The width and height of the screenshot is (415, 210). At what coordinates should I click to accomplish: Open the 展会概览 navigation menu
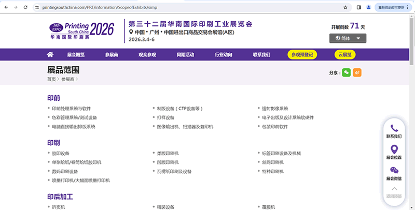[76, 55]
